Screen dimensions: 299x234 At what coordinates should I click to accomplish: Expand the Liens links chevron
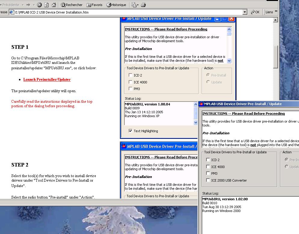click(276, 11)
